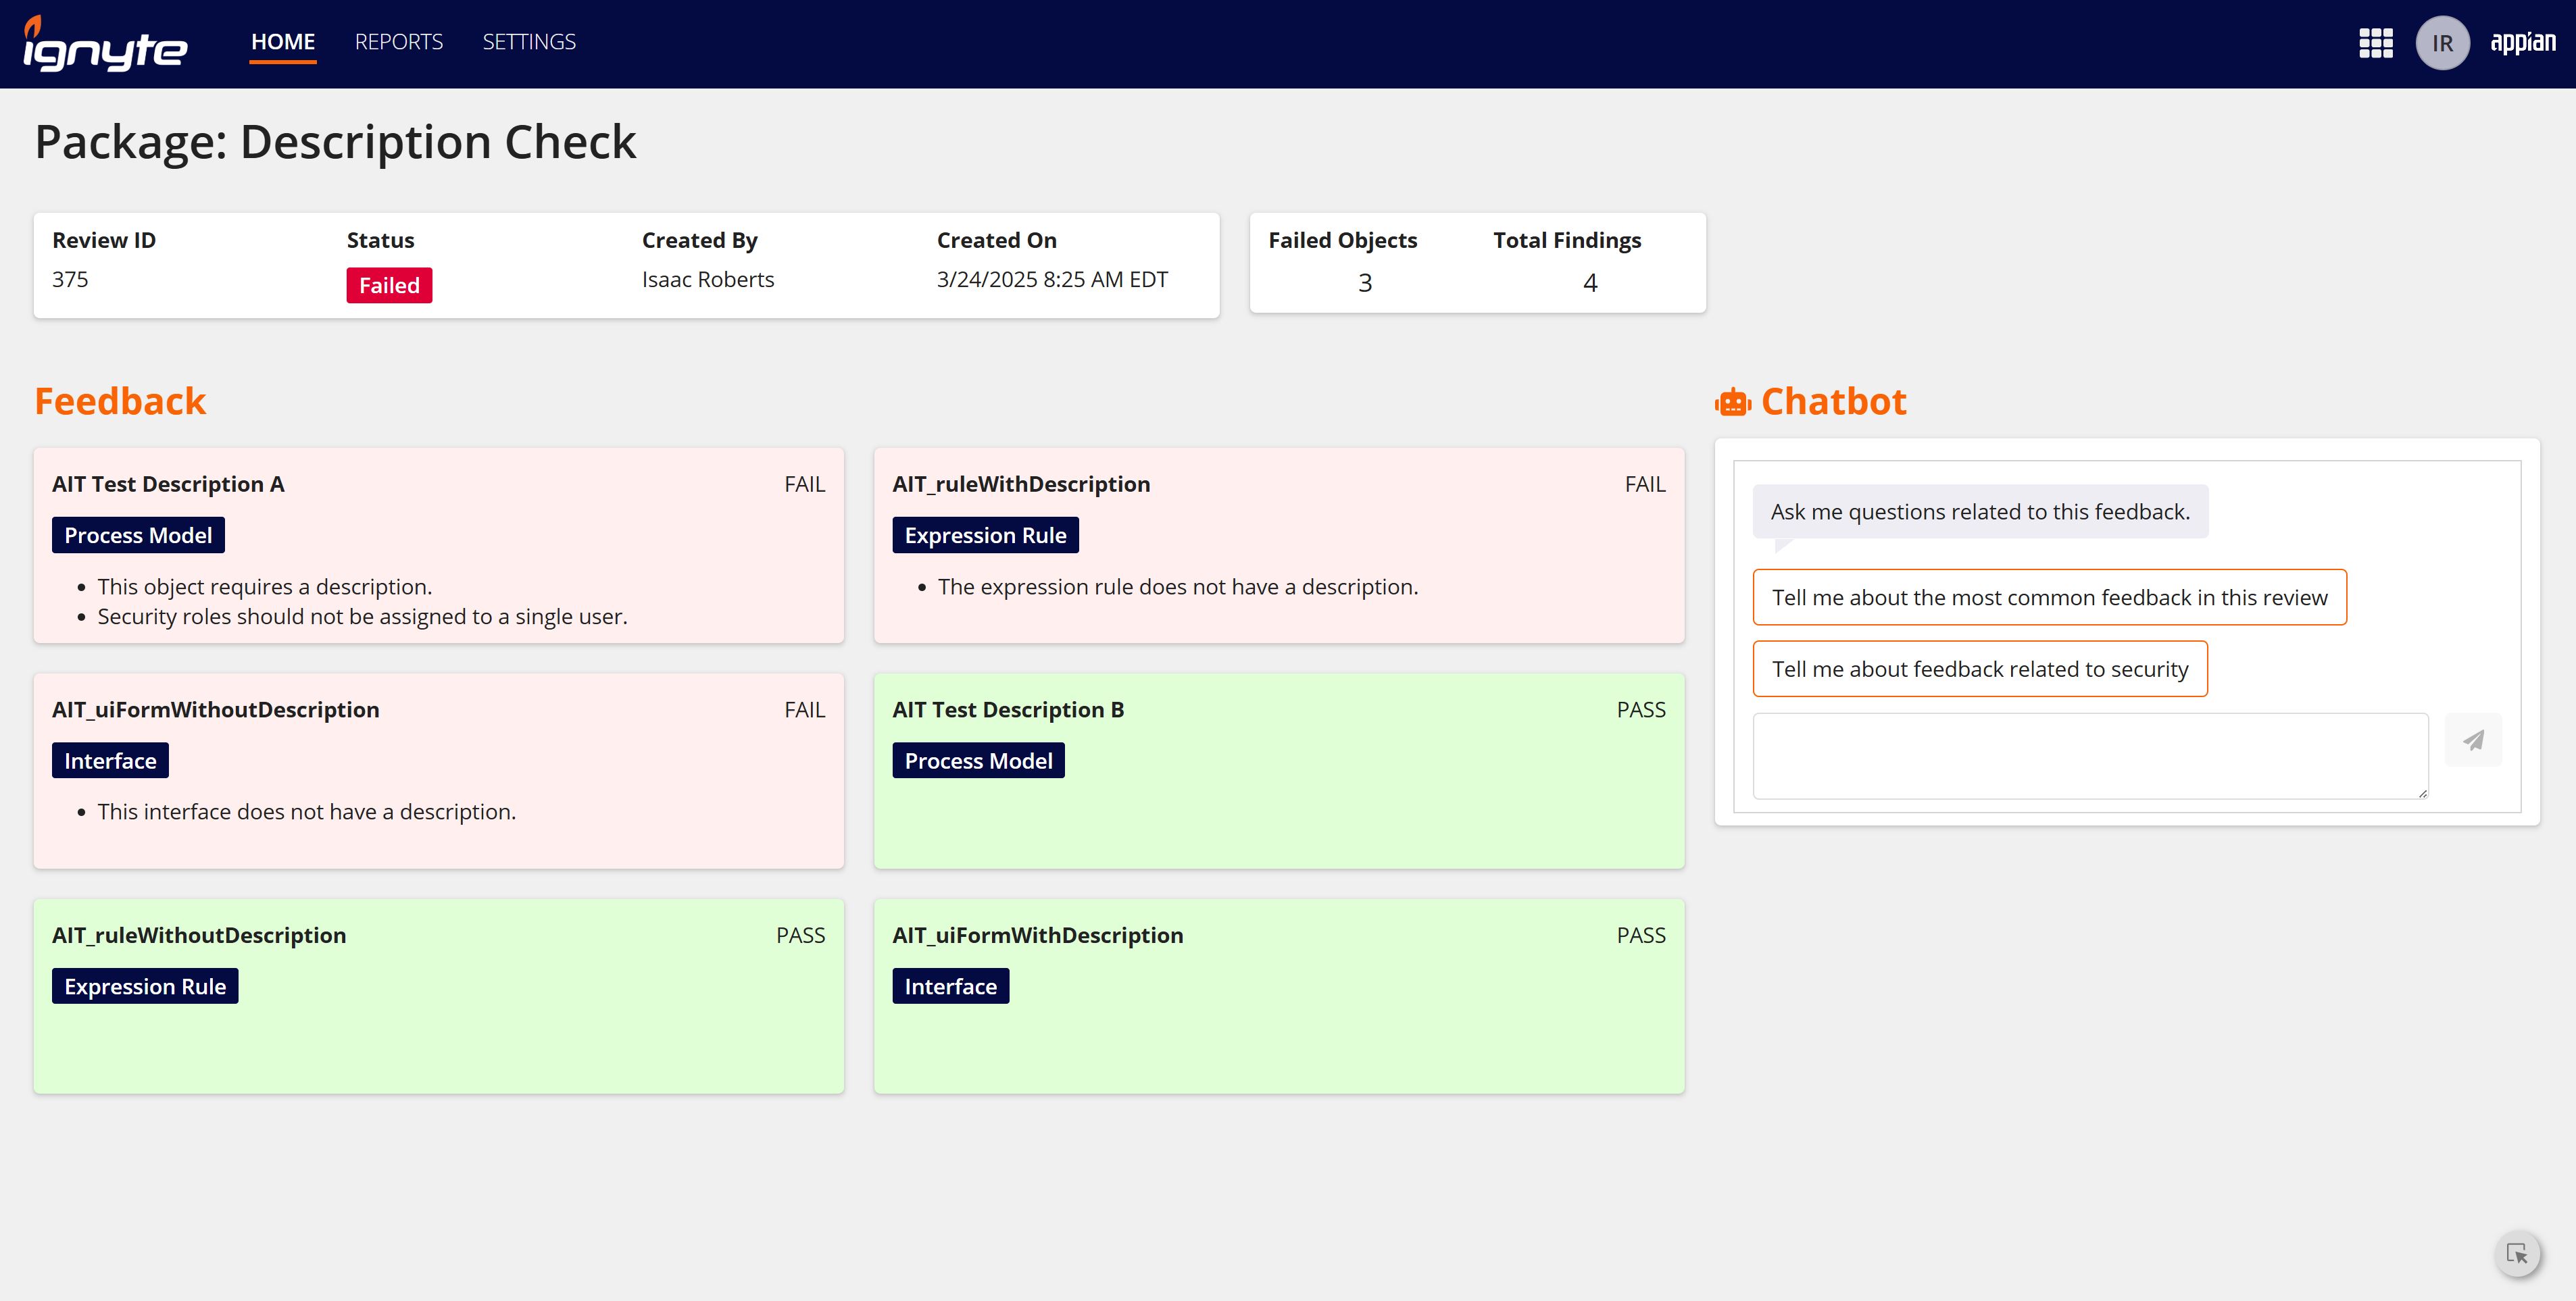The width and height of the screenshot is (2576, 1301).
Task: Select AIT_ruleWithoutDescription card title
Action: [x=199, y=936]
